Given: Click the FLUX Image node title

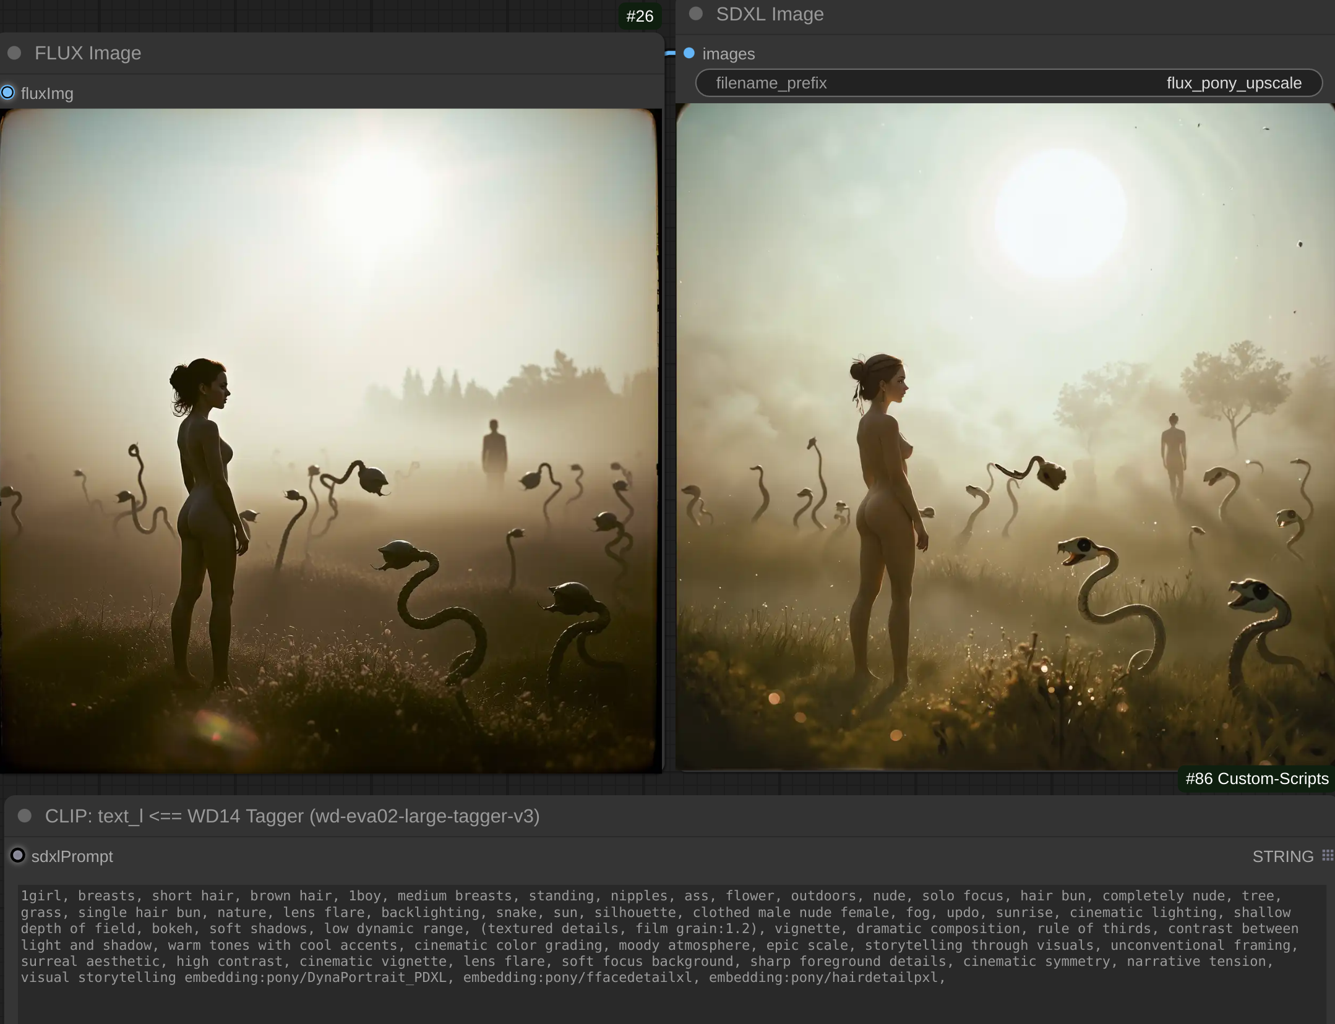Looking at the screenshot, I should click(x=88, y=53).
